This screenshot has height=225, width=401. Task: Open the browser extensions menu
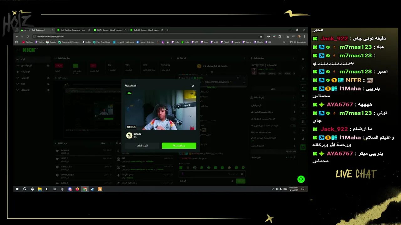(280, 36)
